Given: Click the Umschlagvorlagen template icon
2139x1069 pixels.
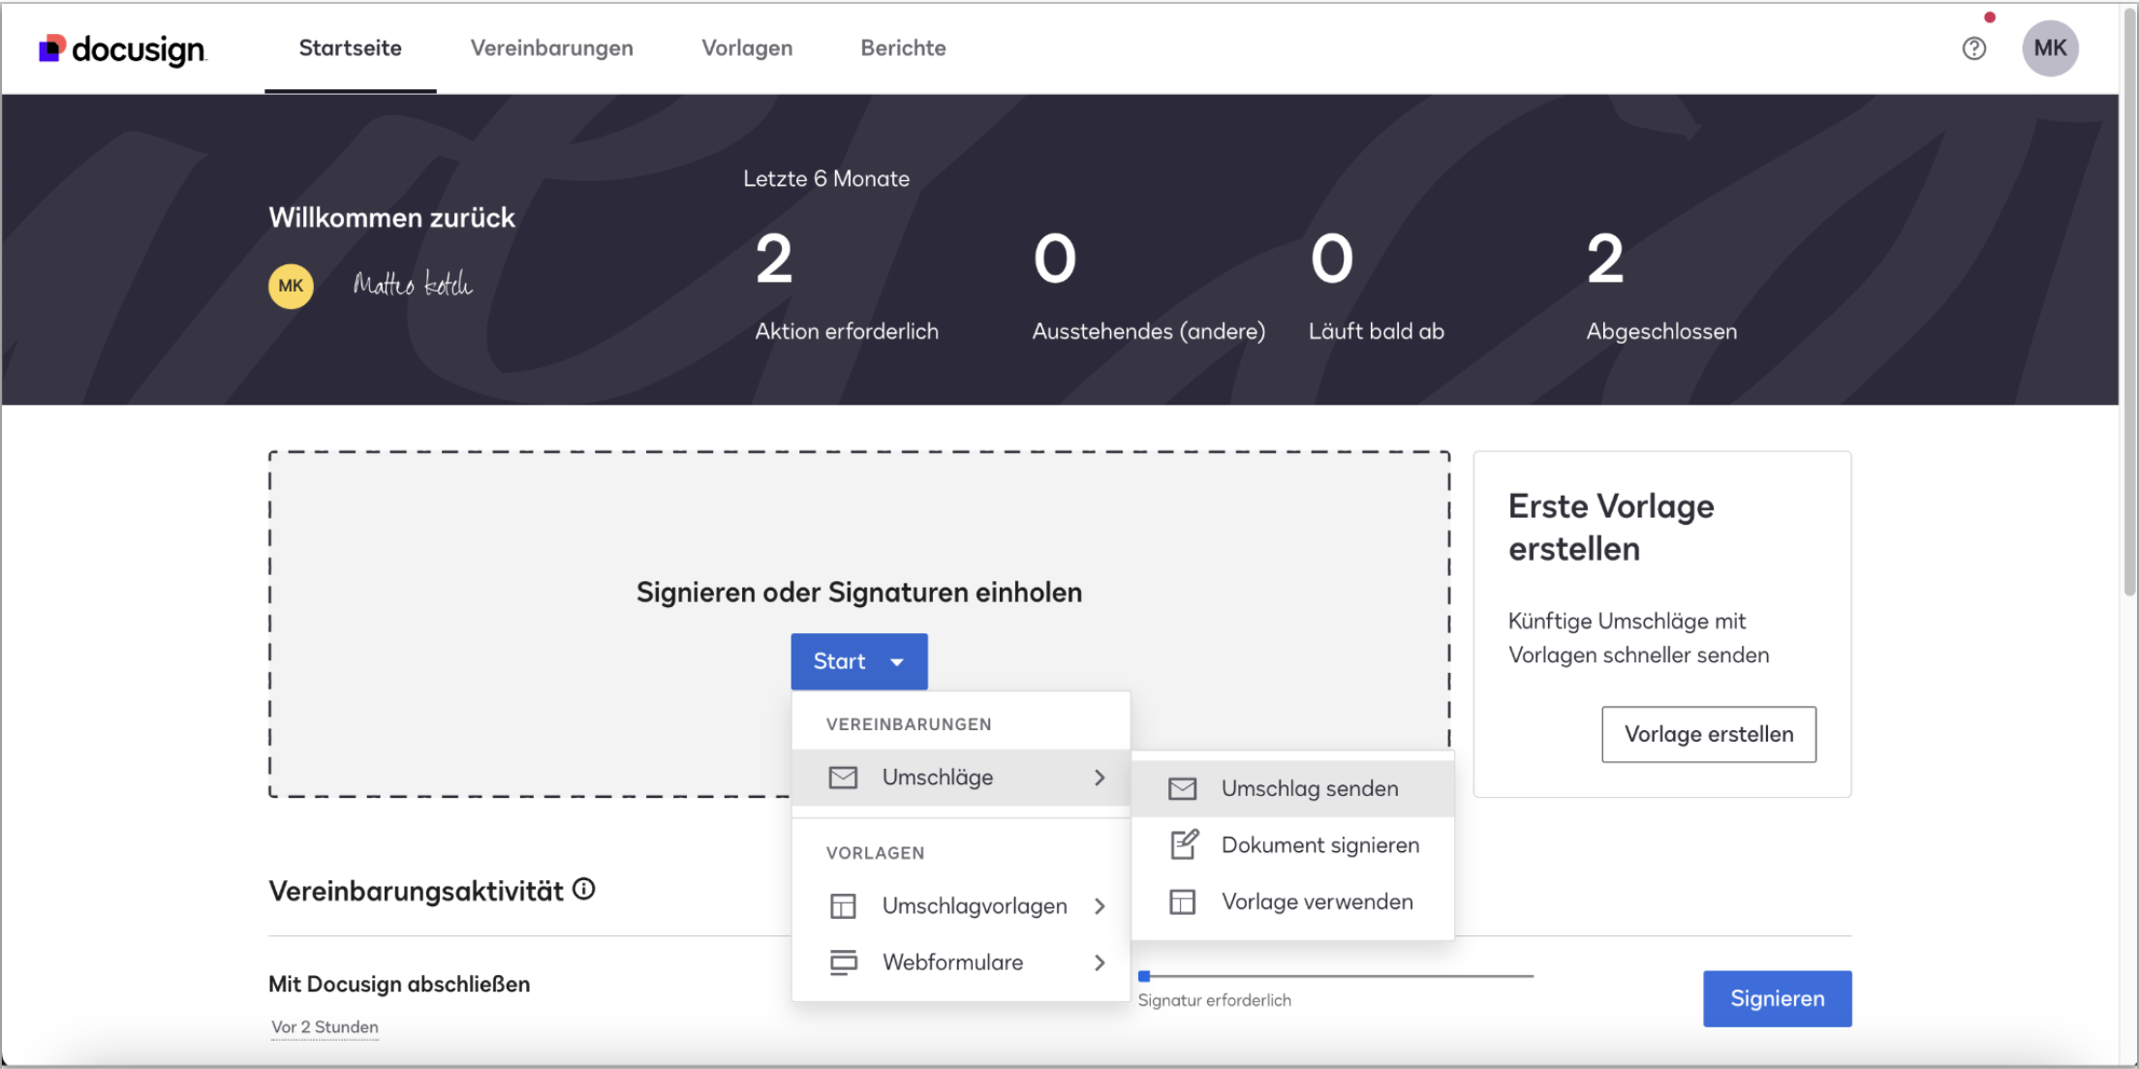Looking at the screenshot, I should click(x=843, y=906).
